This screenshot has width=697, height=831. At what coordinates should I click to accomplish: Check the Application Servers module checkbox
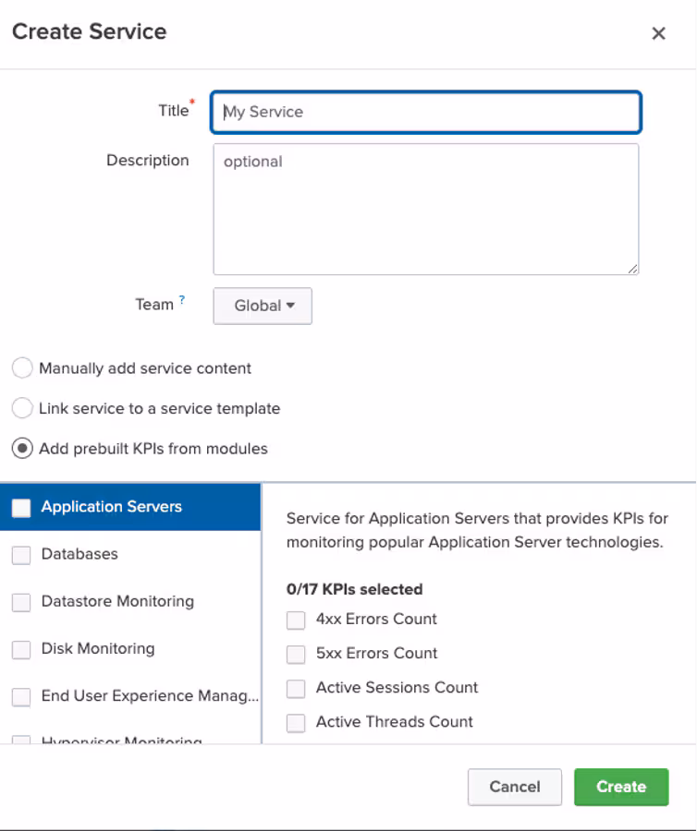point(21,507)
